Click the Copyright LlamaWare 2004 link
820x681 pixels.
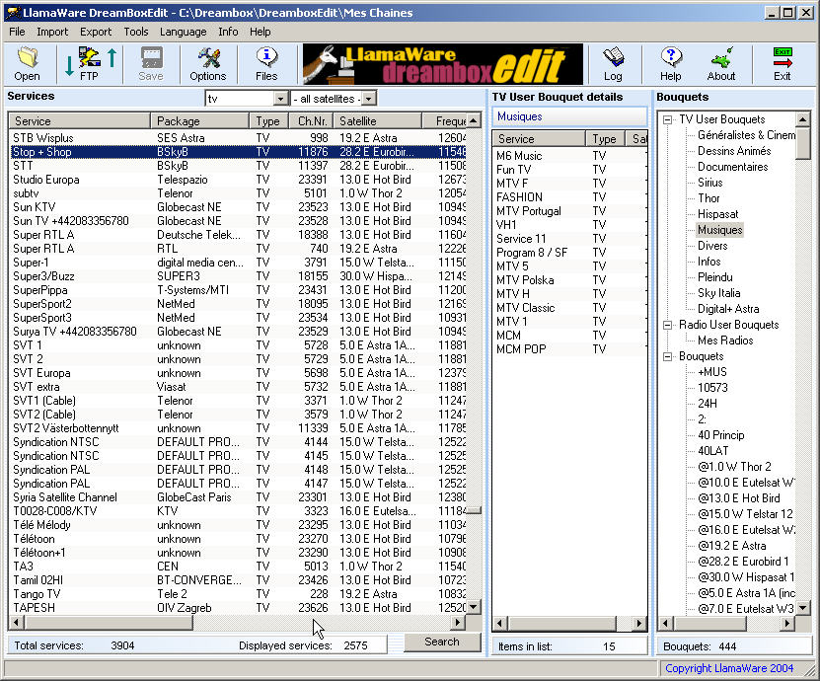pos(729,668)
